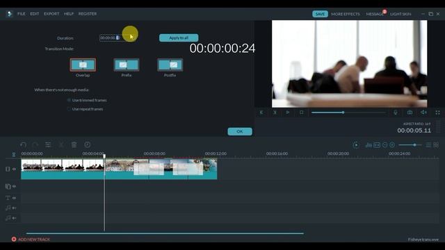
Task: Click the ASPECT RATIO 16:9 label
Action: click(x=416, y=124)
